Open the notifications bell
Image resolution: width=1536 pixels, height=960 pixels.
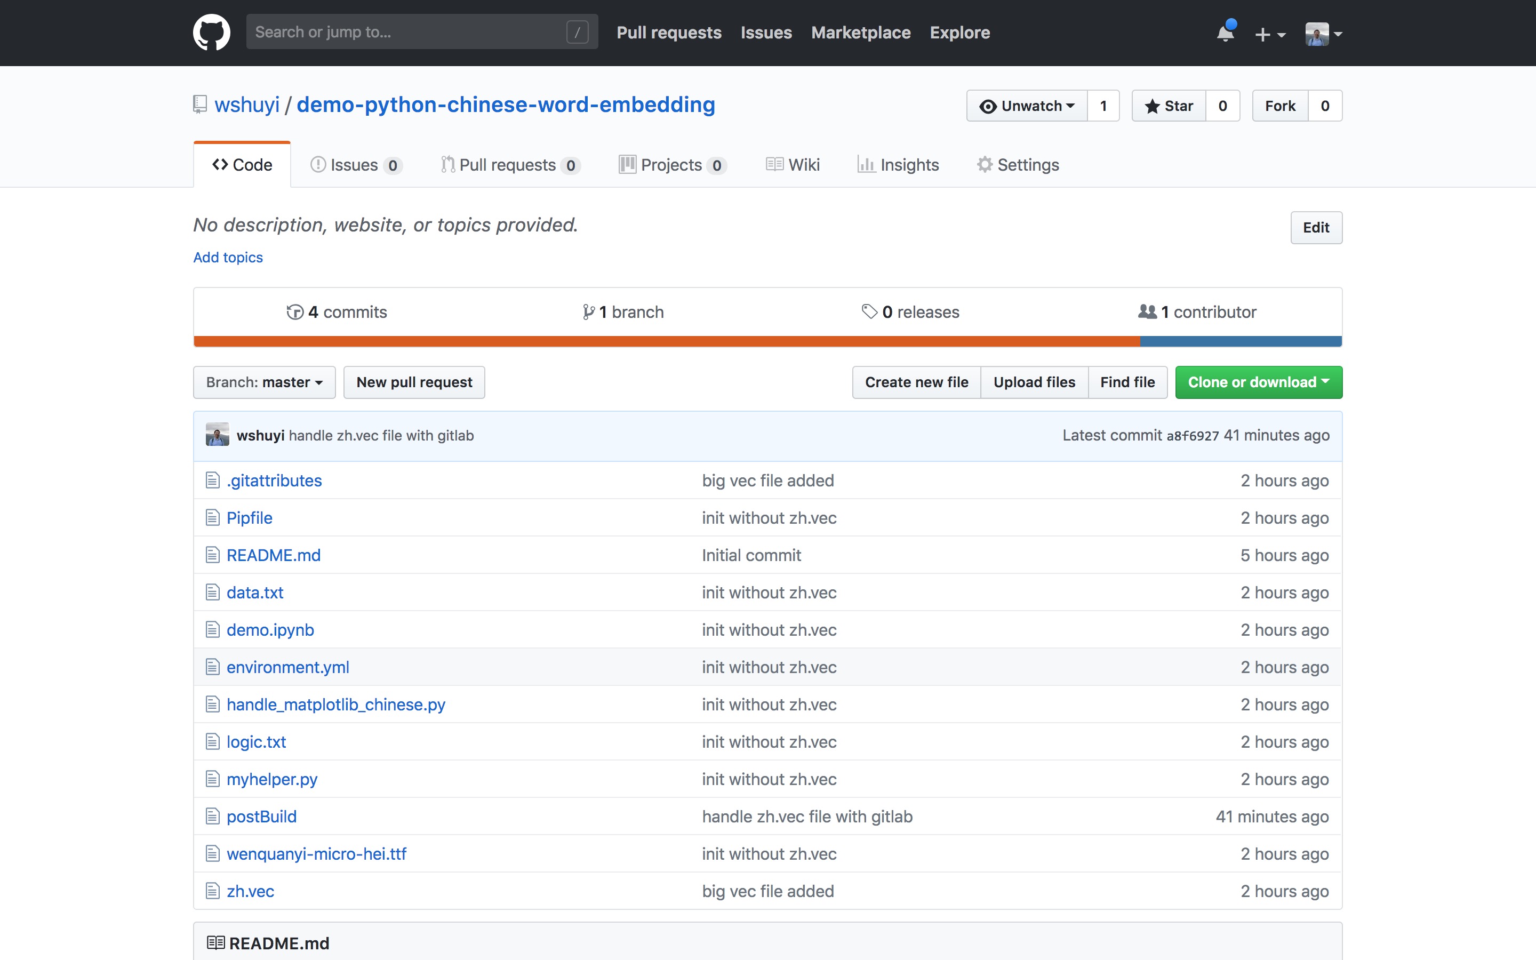[x=1225, y=33]
